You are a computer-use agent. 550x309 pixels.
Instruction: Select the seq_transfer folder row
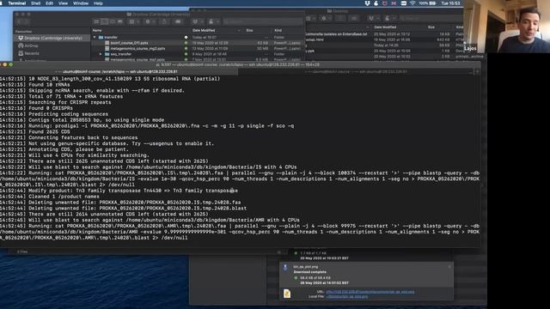pos(197,54)
